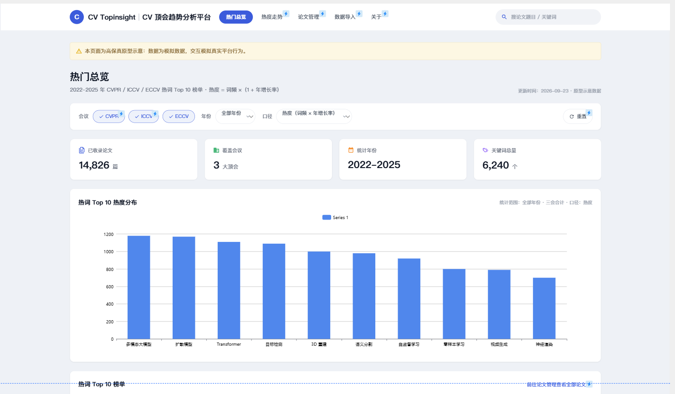Viewport: 675px width, 394px height.
Task: Follow the 前往论文管理查看全部论文 link
Action: pos(556,384)
